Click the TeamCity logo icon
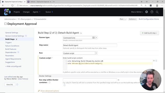The height and width of the screenshot is (93, 165). tap(7, 12)
